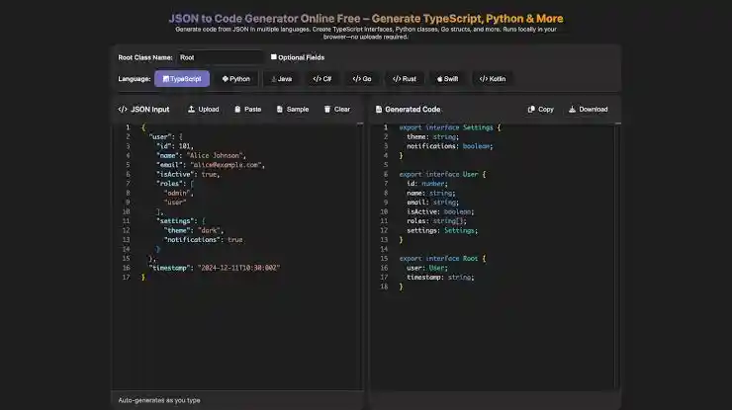
Task: Select Swift language option
Action: click(447, 79)
